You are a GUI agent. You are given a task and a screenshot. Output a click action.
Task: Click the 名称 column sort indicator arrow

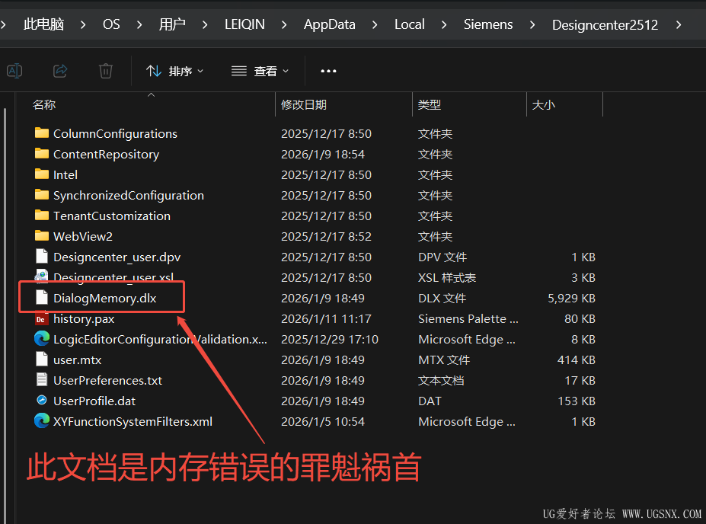point(151,96)
